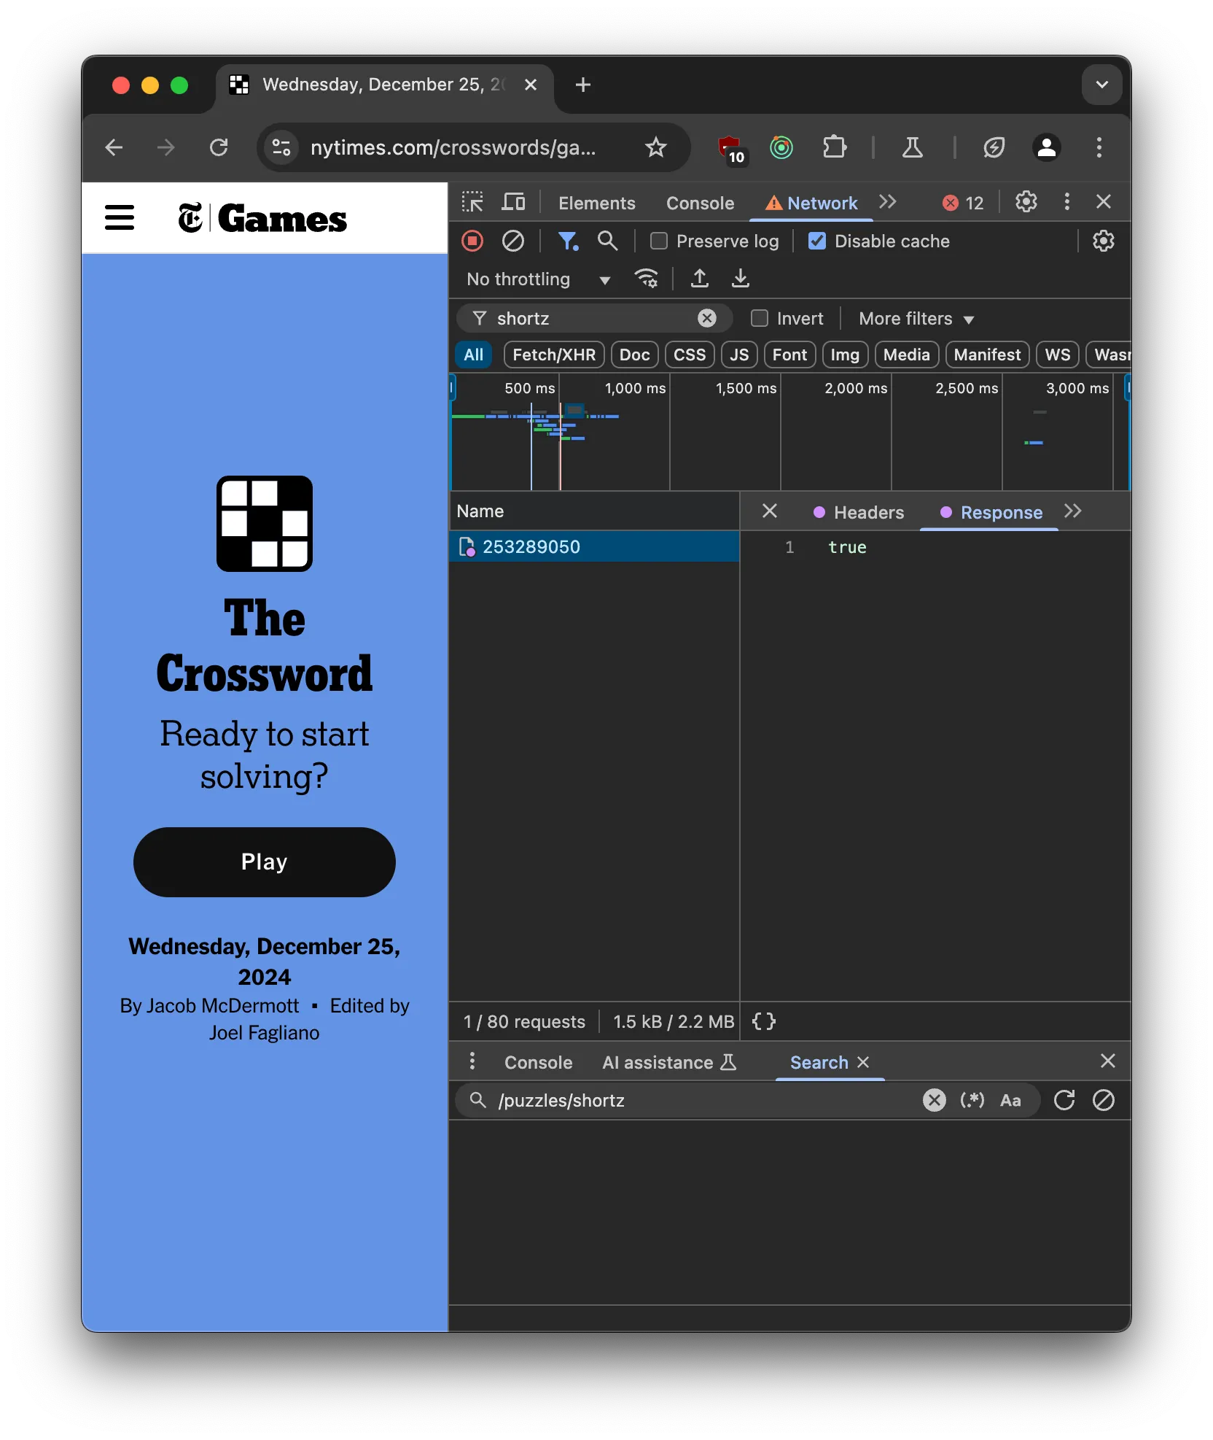Switch to AI assistance drawer tab
This screenshot has height=1440, width=1213.
pos(669,1062)
